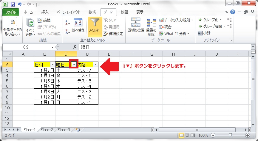
Task: Switch to the 表示 tab
Action: click(x=140, y=12)
